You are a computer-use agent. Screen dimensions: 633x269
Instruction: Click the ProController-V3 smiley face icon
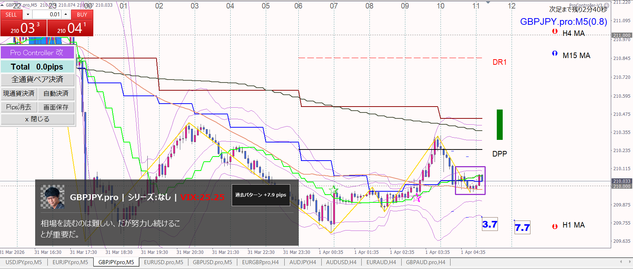click(x=606, y=6)
